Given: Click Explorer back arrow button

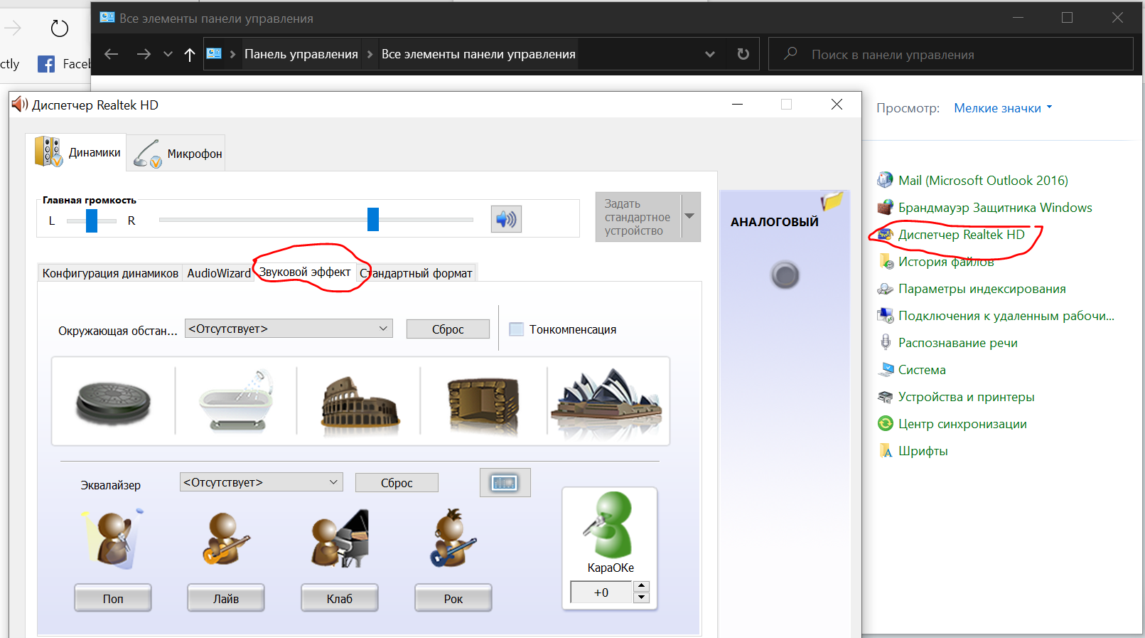Looking at the screenshot, I should [112, 54].
